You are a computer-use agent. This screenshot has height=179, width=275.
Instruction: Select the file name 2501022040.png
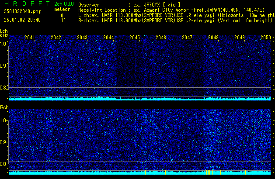coord(22,11)
